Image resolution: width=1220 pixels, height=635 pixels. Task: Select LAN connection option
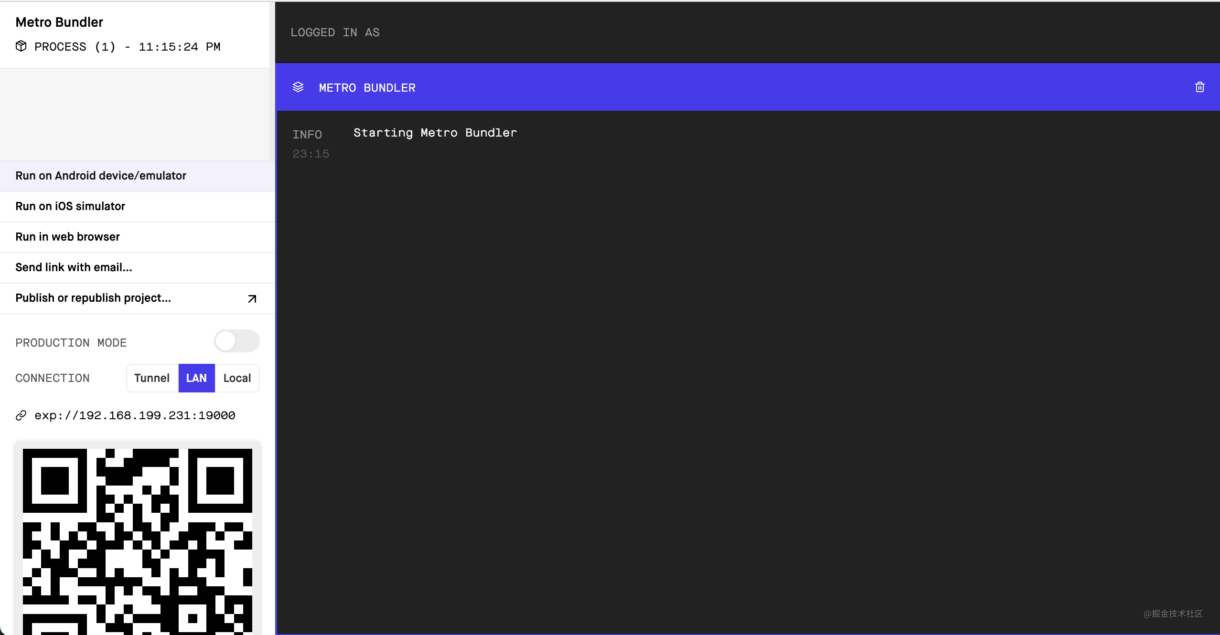[196, 378]
